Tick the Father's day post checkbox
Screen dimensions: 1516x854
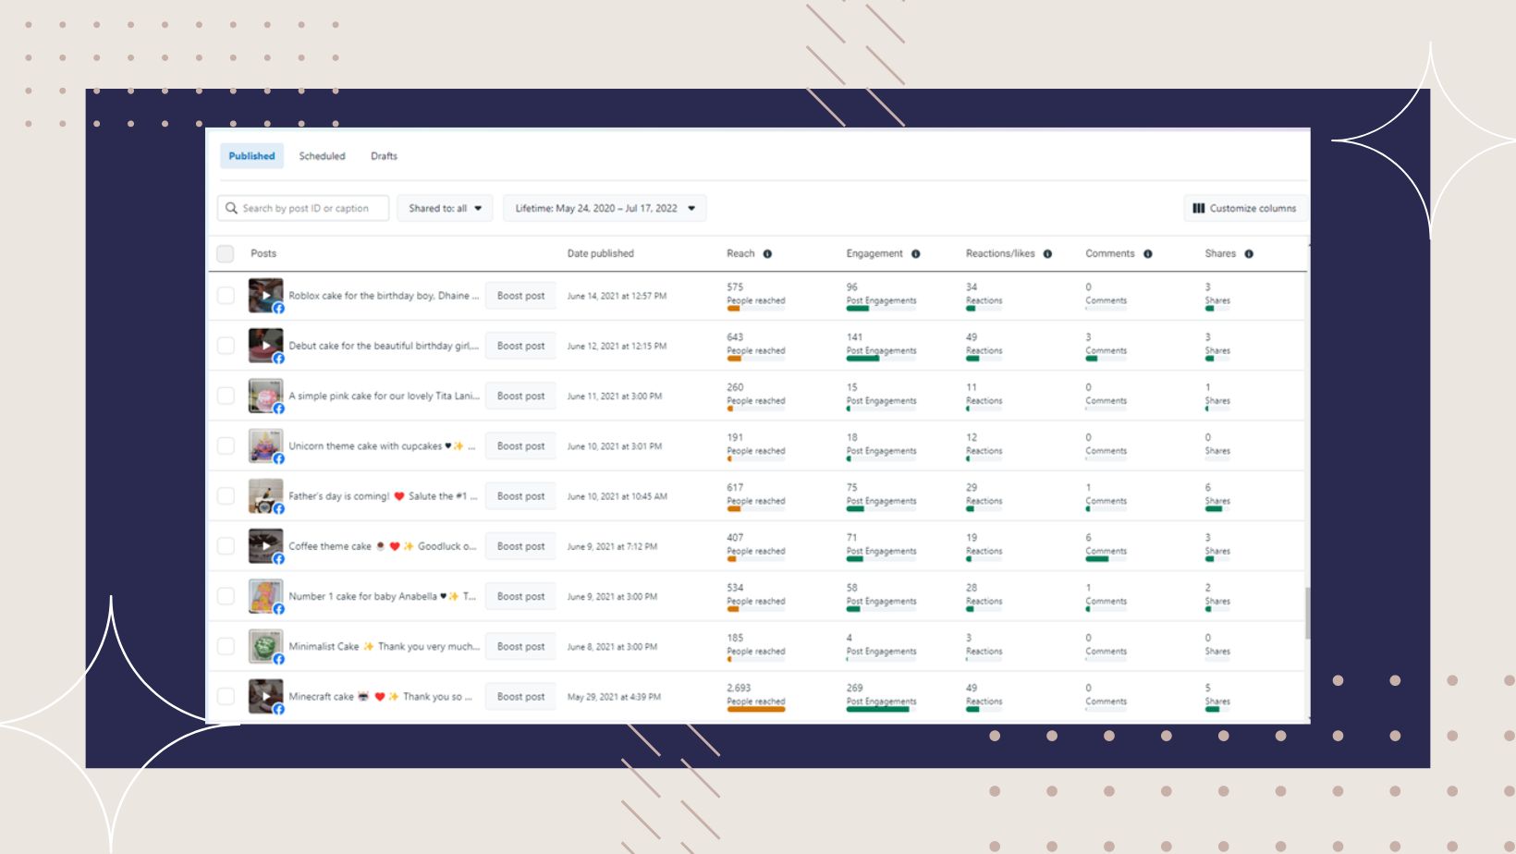coord(226,496)
